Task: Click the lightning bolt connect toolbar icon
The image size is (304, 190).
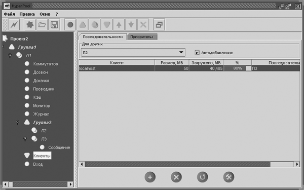Action: point(14,25)
